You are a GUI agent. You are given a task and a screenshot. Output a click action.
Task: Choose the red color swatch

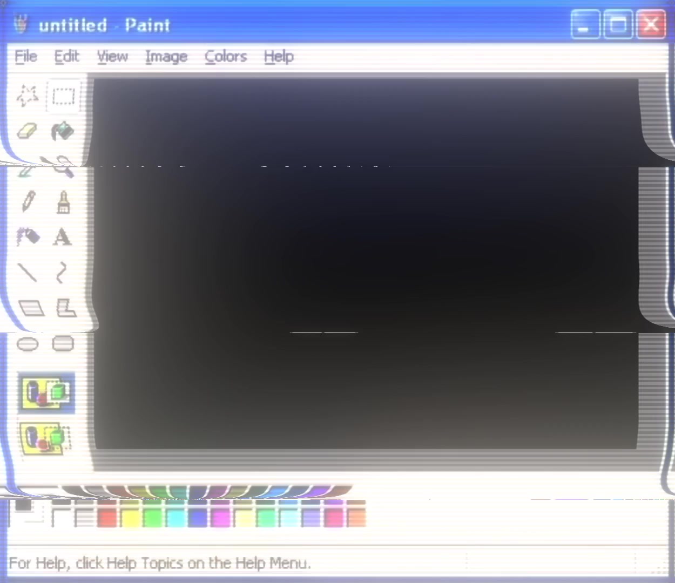pyautogui.click(x=107, y=518)
